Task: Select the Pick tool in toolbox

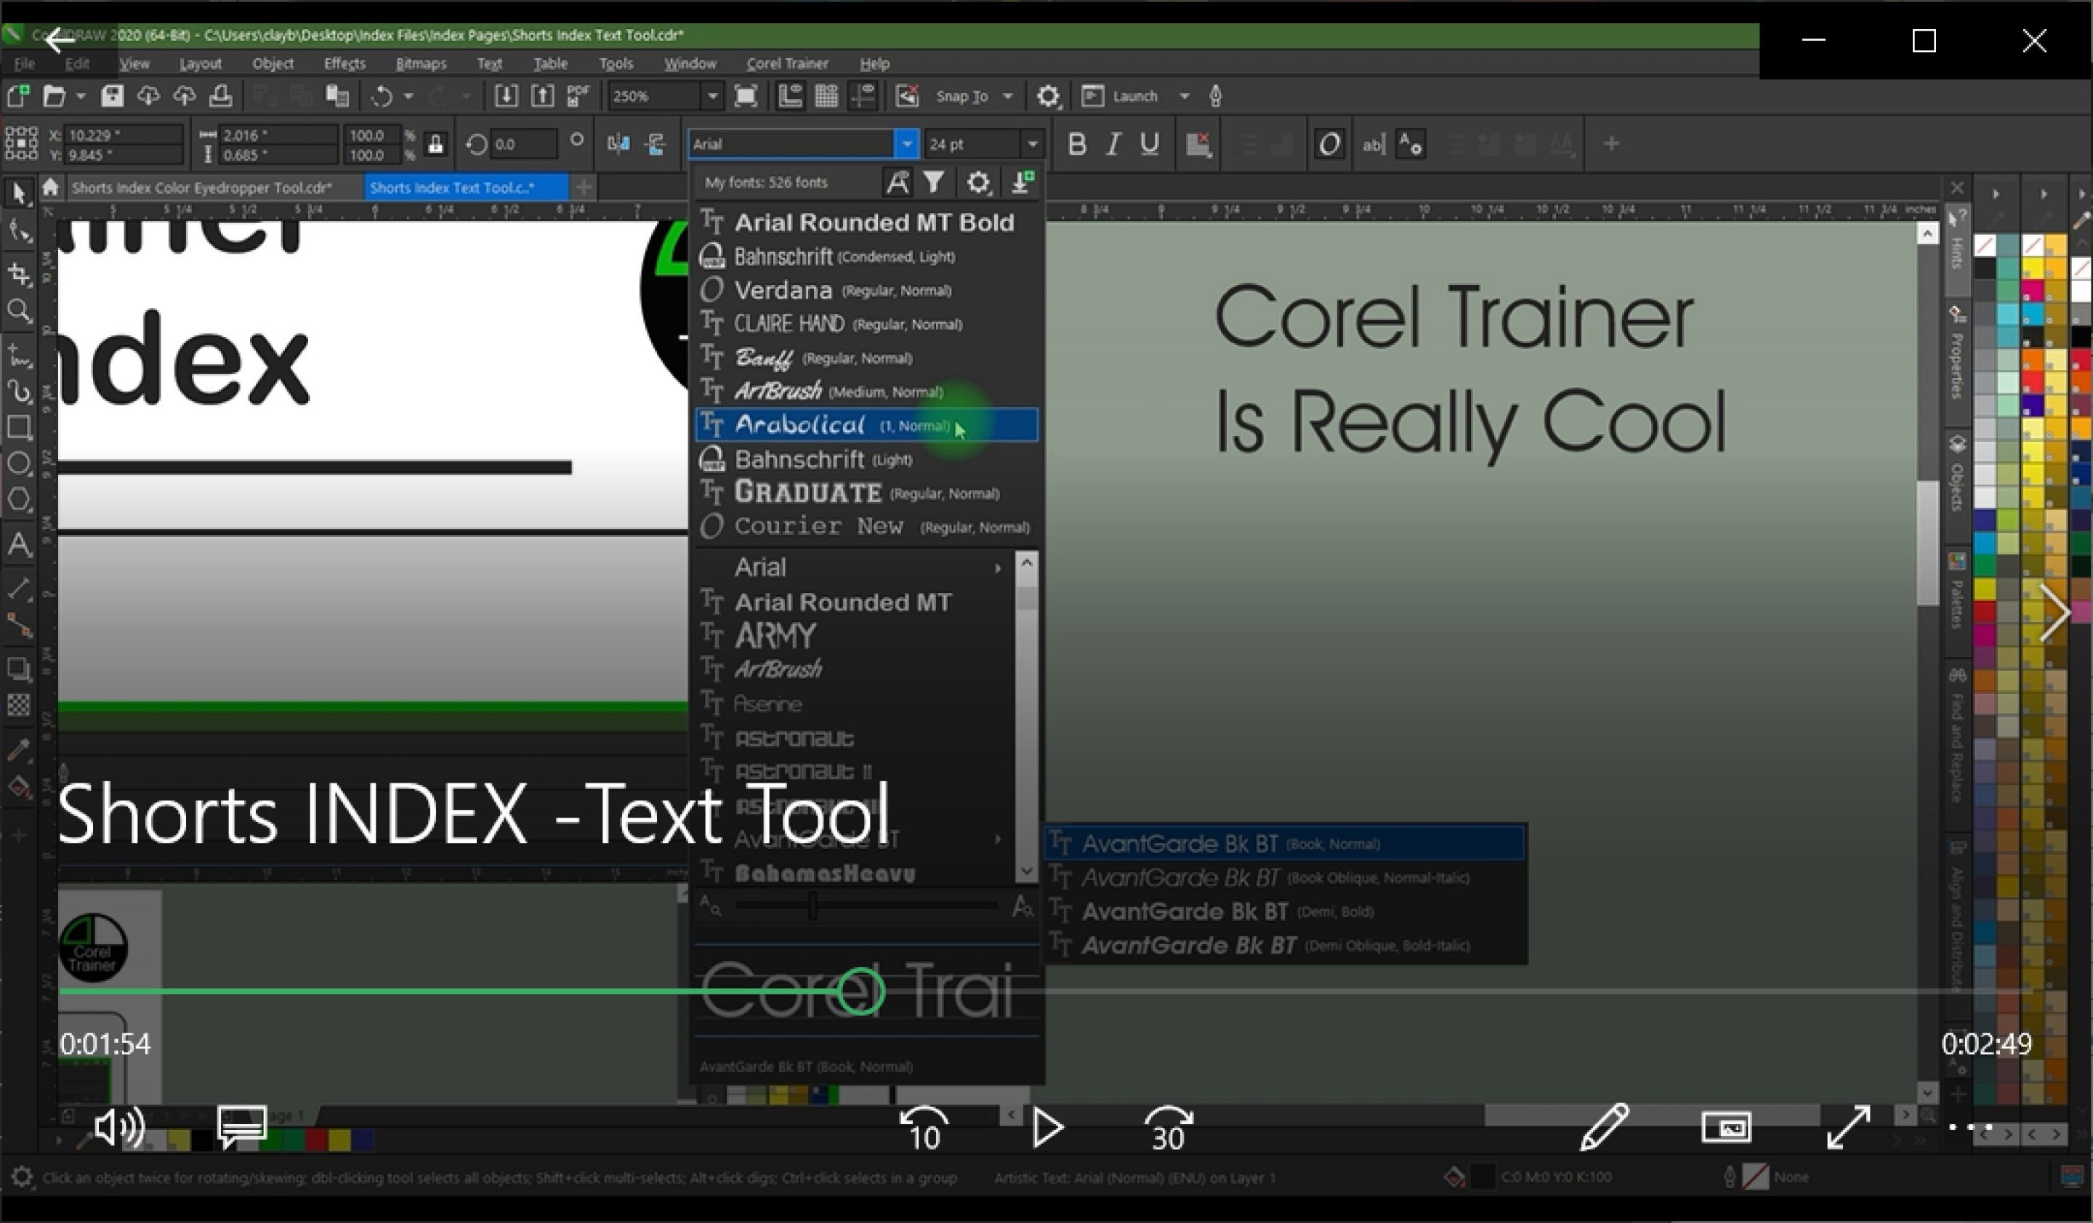Action: tap(19, 194)
